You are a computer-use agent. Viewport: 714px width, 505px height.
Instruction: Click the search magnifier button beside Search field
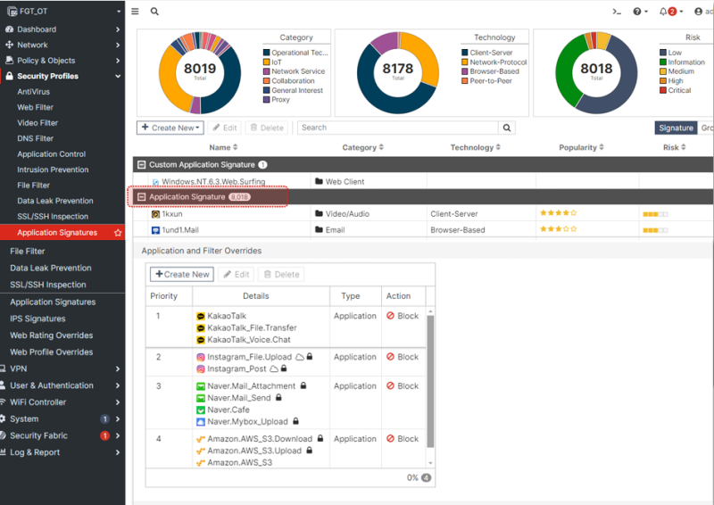tap(507, 128)
